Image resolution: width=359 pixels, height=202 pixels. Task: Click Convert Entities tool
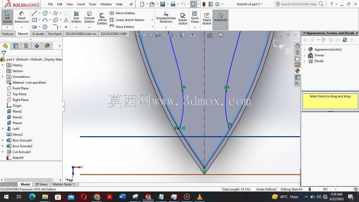pos(89,17)
